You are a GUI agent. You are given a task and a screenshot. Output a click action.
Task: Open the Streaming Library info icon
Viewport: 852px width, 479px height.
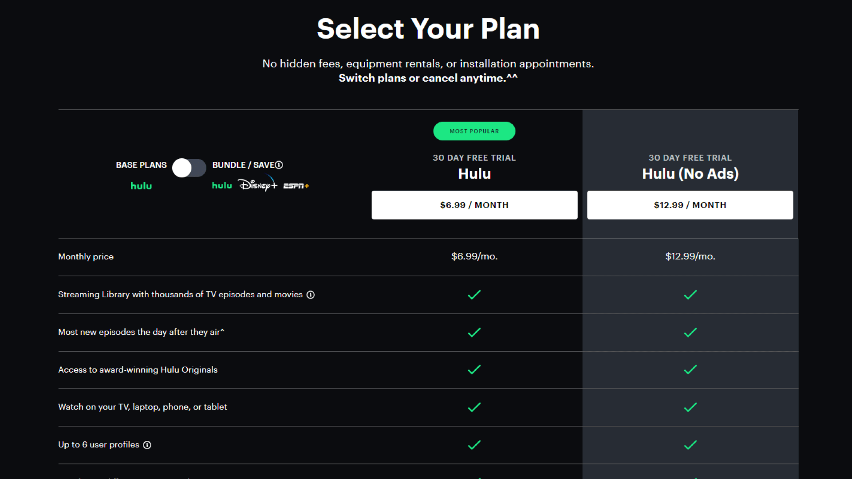click(311, 295)
